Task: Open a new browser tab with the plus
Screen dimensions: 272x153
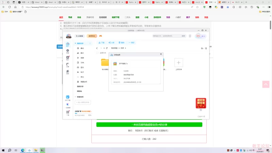Action: pyautogui.click(x=246, y=2)
